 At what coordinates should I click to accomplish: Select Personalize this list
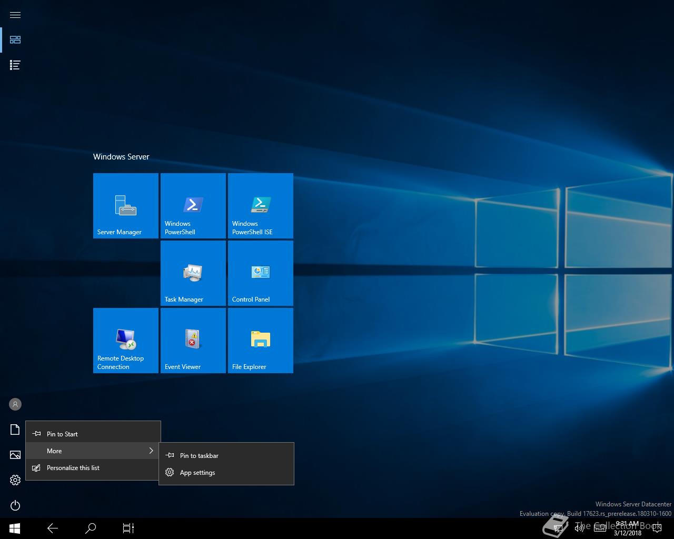click(93, 467)
